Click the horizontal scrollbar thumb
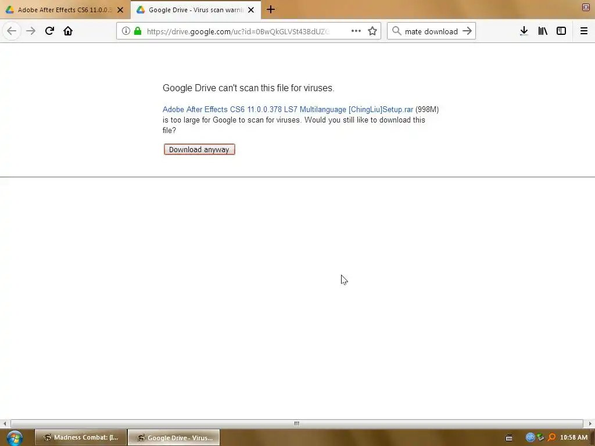The width and height of the screenshot is (595, 446). pyautogui.click(x=297, y=423)
